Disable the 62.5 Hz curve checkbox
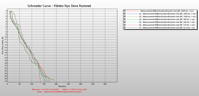This screenshot has width=199, height=96. [x=125, y=28]
